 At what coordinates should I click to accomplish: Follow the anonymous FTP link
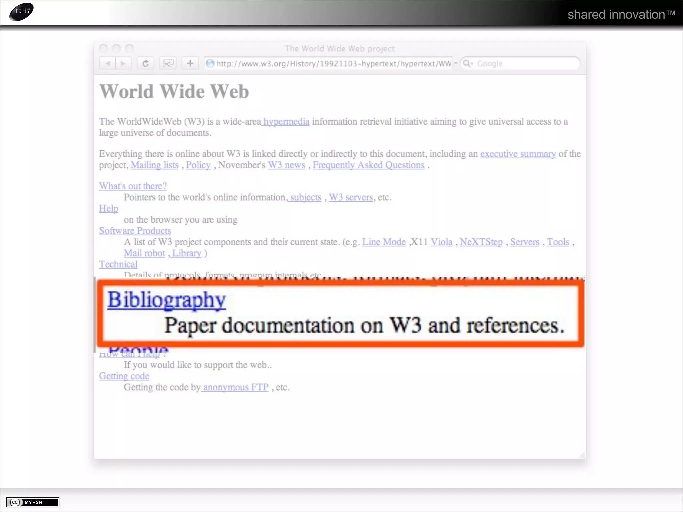click(235, 387)
